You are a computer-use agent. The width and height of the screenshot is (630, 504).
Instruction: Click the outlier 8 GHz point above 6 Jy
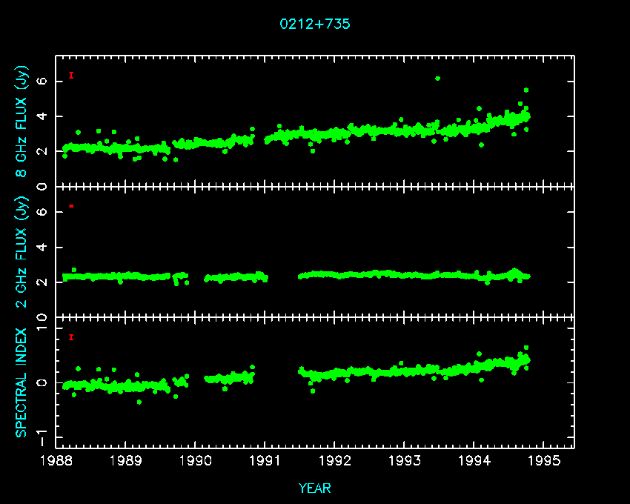437,79
